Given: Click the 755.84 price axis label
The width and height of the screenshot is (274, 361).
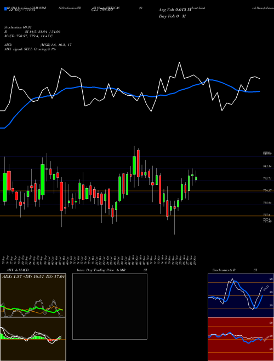Looking at the screenshot, I should (x=267, y=203).
